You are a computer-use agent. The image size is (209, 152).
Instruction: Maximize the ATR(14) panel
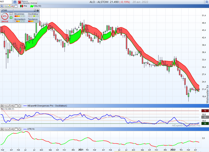16,129
